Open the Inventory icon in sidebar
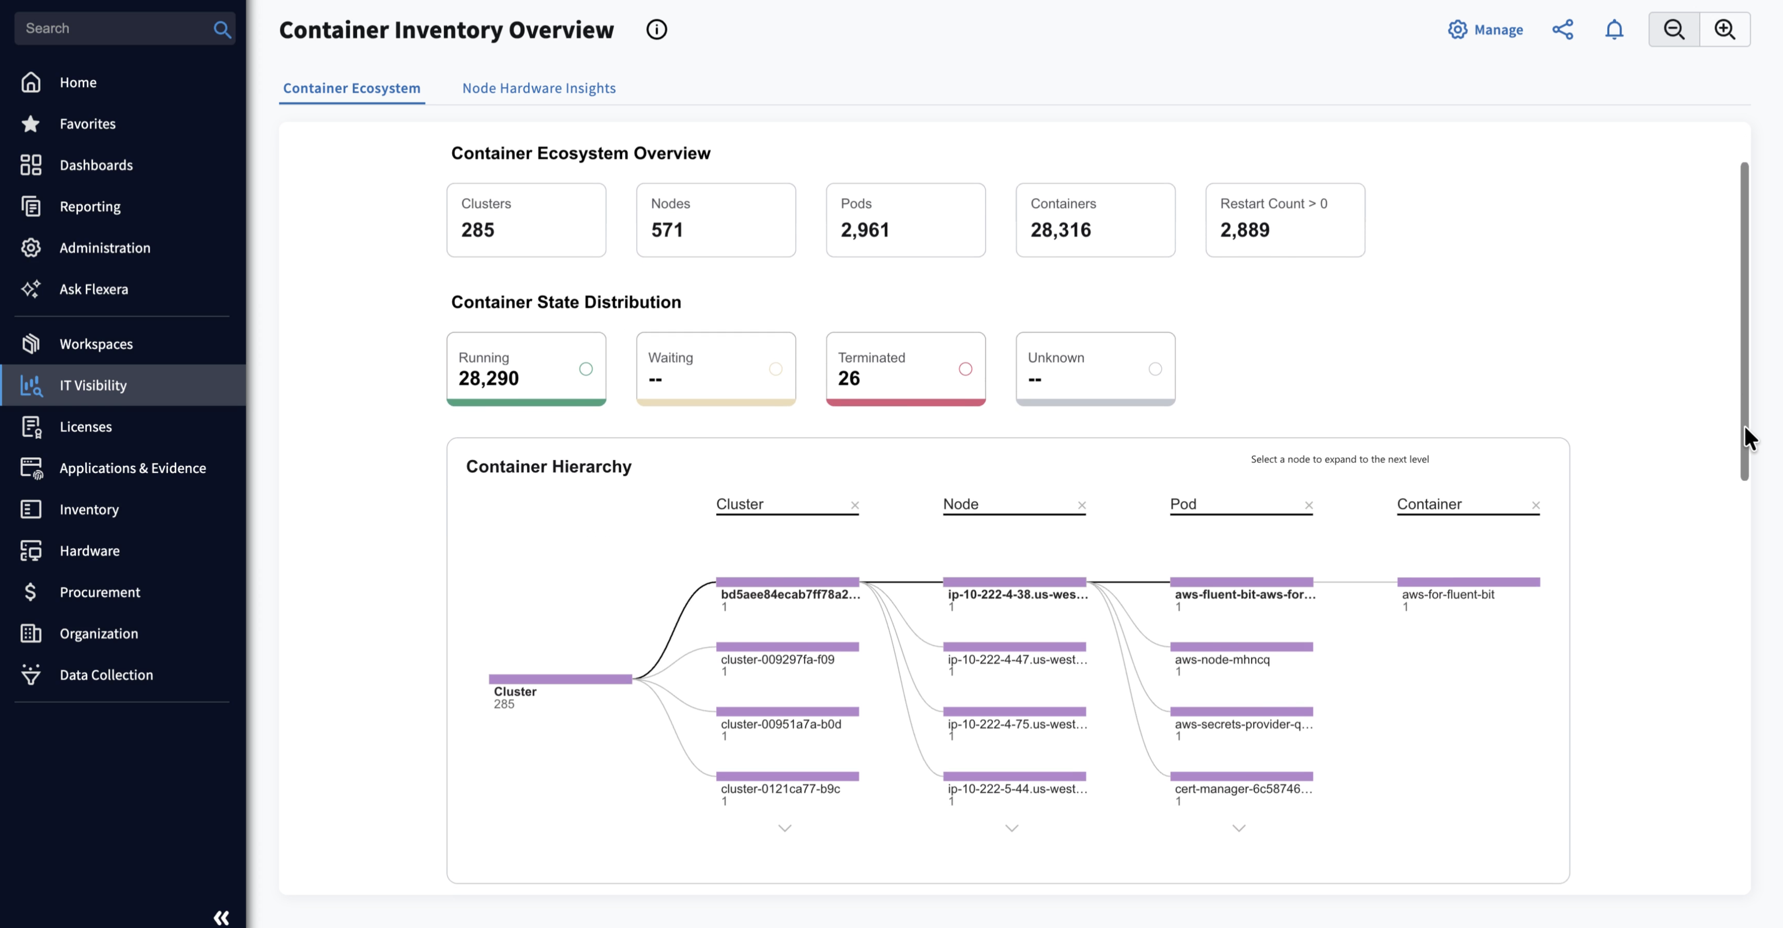 click(30, 509)
